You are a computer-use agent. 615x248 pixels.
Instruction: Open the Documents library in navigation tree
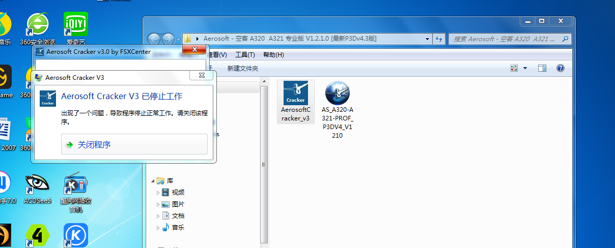(x=178, y=215)
